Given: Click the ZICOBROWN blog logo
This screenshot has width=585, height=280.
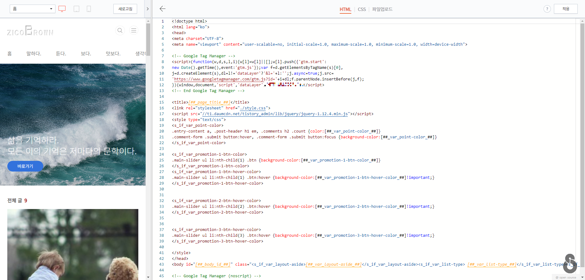Looking at the screenshot, I should pos(30,31).
